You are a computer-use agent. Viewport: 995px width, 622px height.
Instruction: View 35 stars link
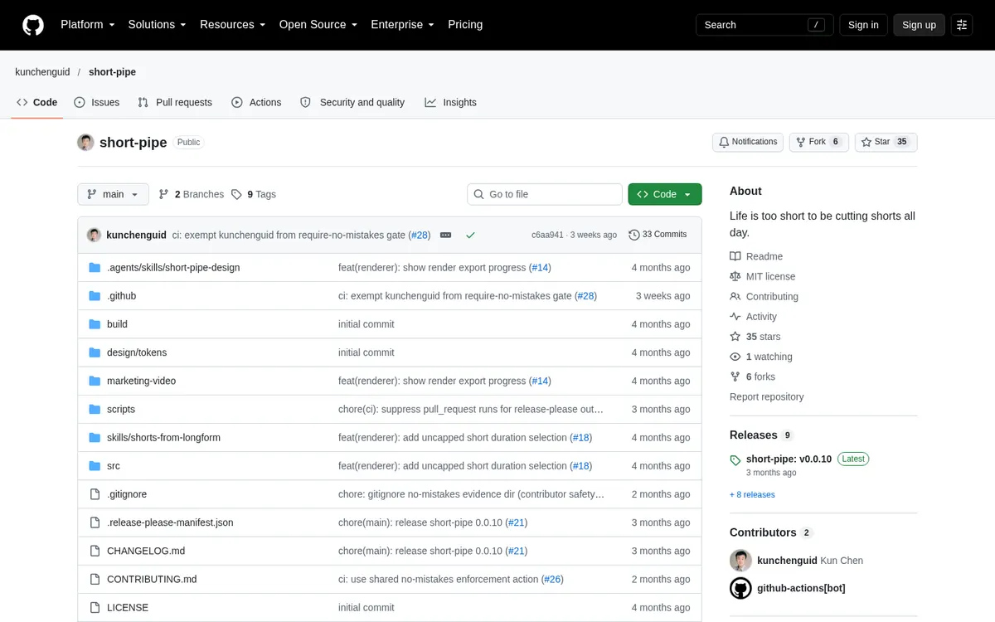pyautogui.click(x=755, y=337)
